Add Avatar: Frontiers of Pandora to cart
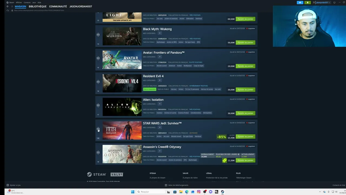The height and width of the screenshot is (195, 346). tap(245, 66)
